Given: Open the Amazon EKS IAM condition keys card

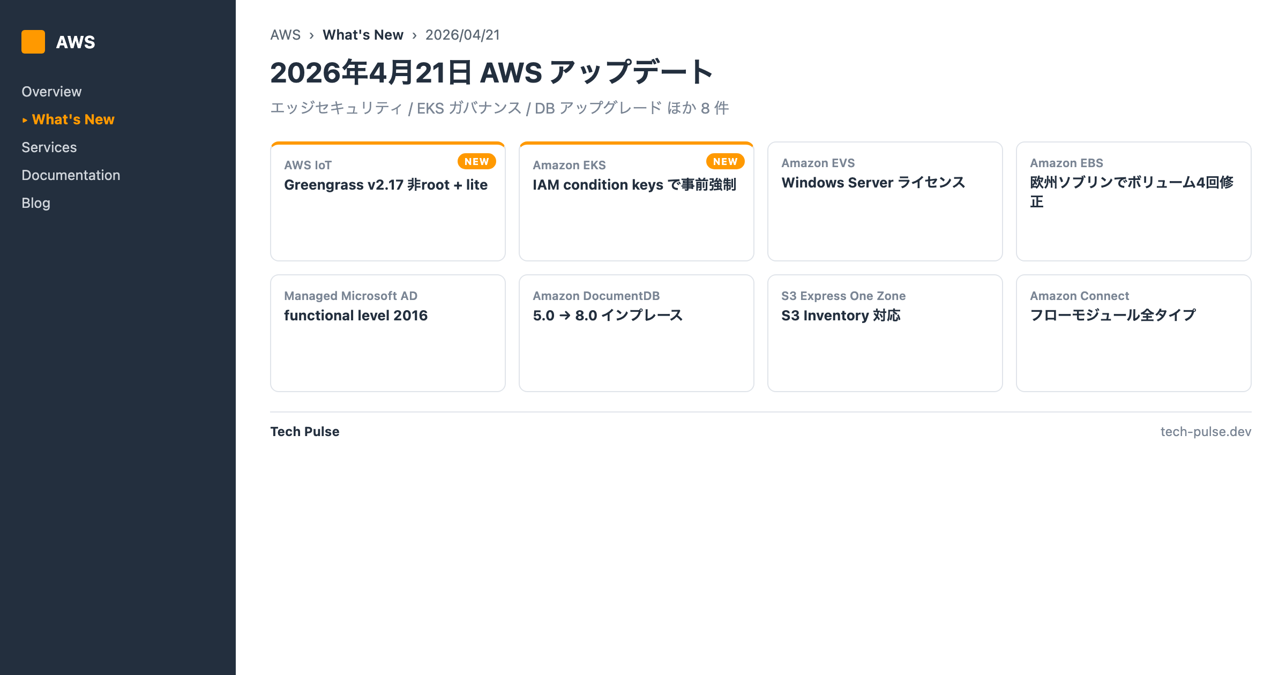Looking at the screenshot, I should (x=637, y=201).
